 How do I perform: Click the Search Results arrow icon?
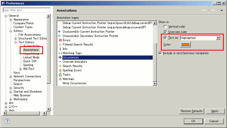coord(60,66)
